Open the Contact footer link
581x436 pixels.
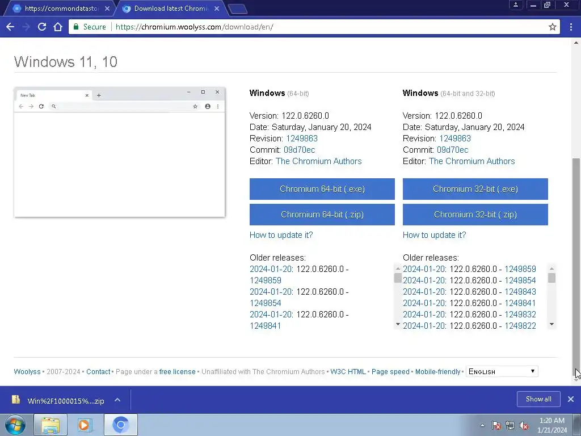pos(98,371)
